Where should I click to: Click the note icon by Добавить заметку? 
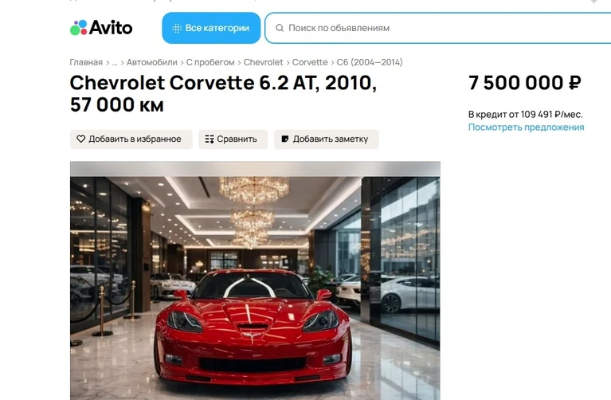[x=285, y=139]
